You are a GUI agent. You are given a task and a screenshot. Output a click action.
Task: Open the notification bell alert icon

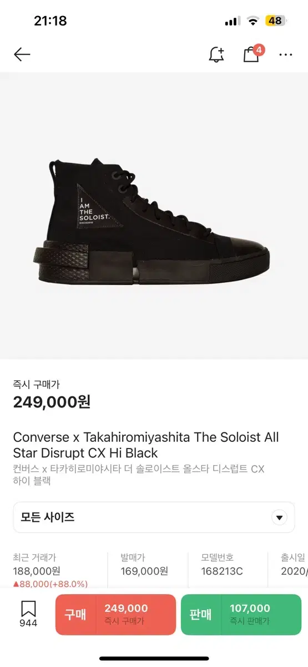216,54
